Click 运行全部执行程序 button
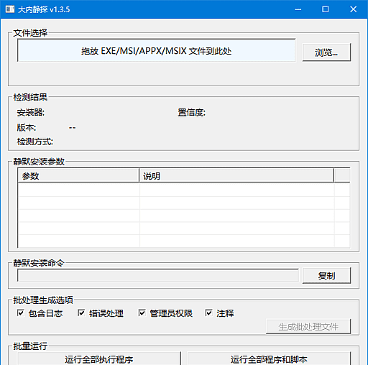Viewport: 368px width, 365px height. point(99,359)
